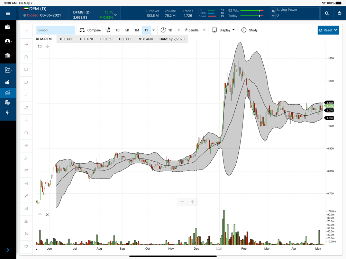Click the Volume 76.2 M value
This screenshot has height=259, width=346.
pyautogui.click(x=170, y=16)
